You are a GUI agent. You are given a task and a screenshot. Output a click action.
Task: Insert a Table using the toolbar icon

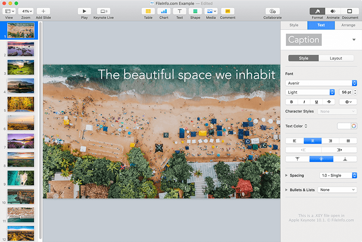148,11
